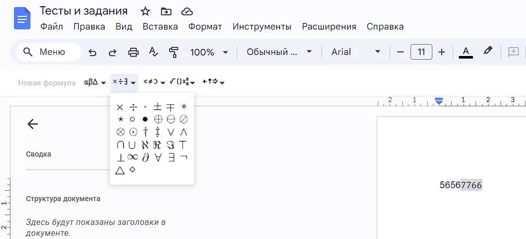526x239 pixels.
Task: Insert the aleph symbol ℵ
Action: point(145,145)
